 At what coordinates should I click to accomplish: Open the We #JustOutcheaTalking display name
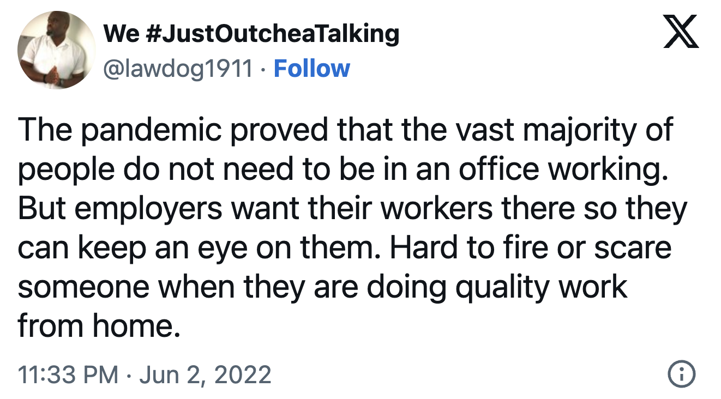[x=251, y=34]
